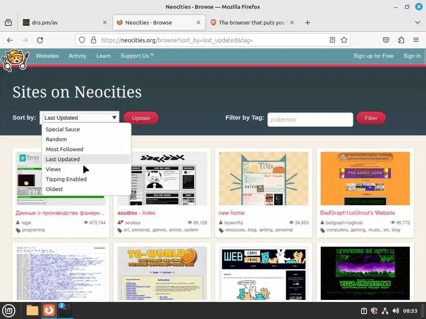Open the Pocket save icon
Screen dimensions: 426x319
pyautogui.click(x=386, y=40)
